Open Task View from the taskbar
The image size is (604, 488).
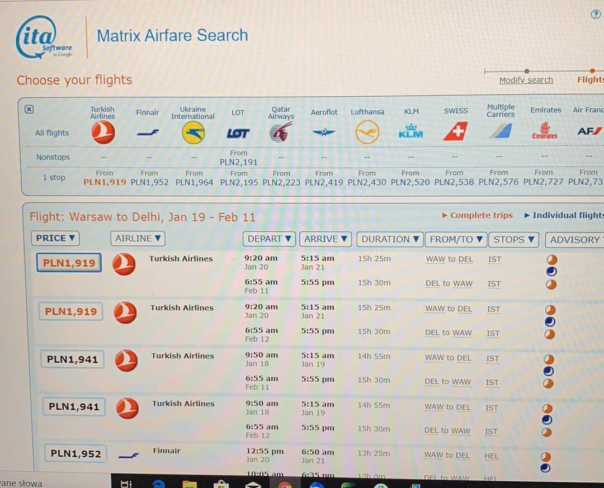coord(126,484)
